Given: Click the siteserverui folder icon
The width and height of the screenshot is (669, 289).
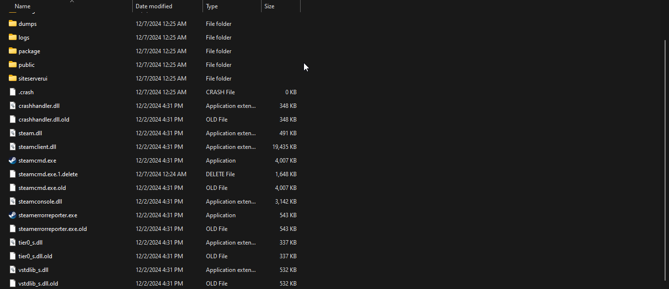Looking at the screenshot, I should (x=13, y=78).
